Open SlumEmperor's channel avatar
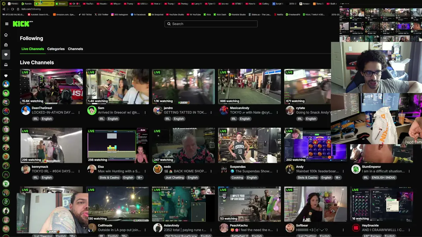This screenshot has height=237, width=422. click(356, 169)
